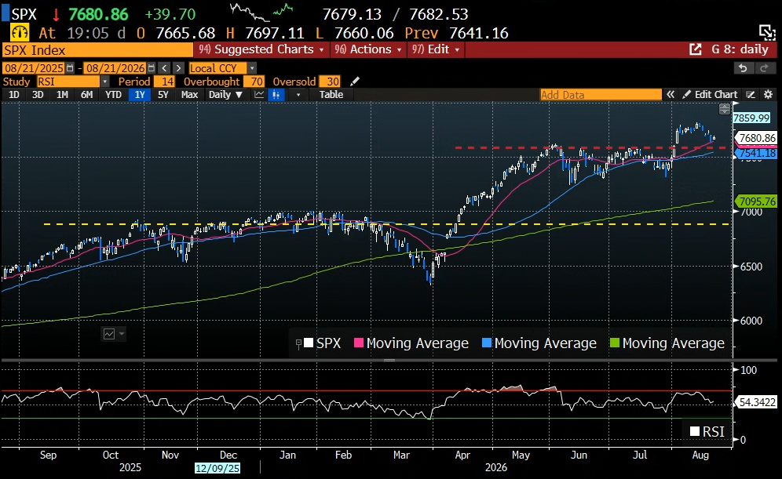Viewport: 782px width, 479px height.
Task: Select the 5Y range tab
Action: (163, 95)
